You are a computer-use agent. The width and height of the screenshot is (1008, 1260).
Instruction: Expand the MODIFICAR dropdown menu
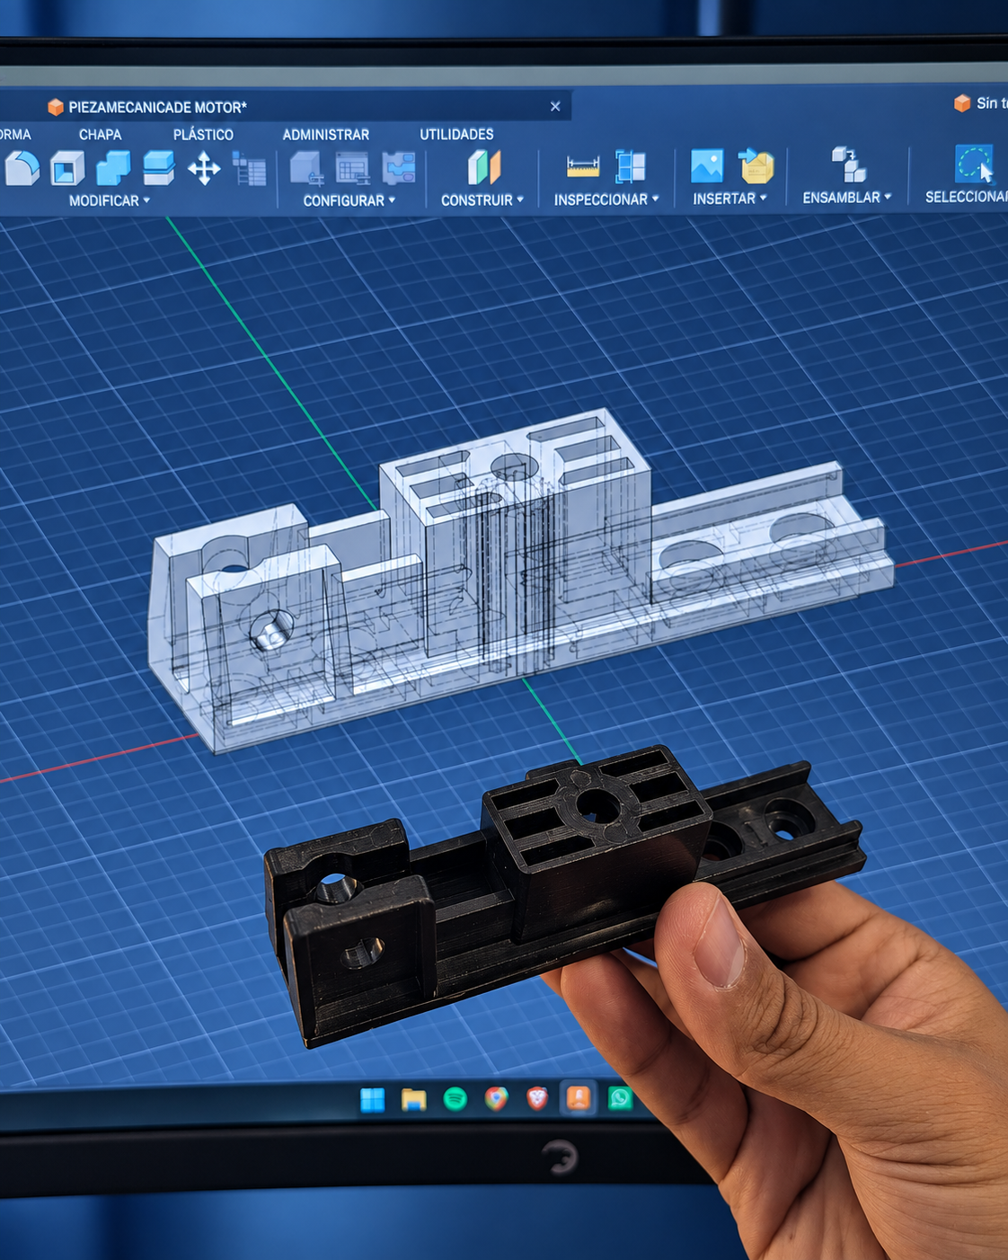pos(110,200)
